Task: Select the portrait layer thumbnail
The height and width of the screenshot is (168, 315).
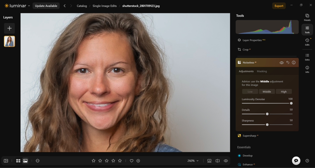Action: coord(9,41)
